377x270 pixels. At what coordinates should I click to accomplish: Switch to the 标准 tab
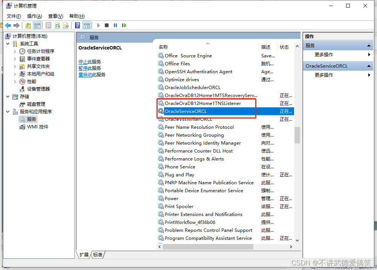(x=98, y=255)
